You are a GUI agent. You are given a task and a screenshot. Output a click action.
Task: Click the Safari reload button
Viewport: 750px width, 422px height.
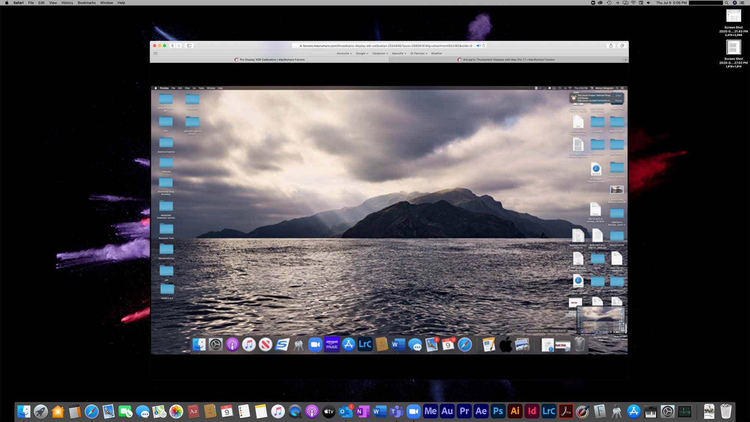(484, 45)
